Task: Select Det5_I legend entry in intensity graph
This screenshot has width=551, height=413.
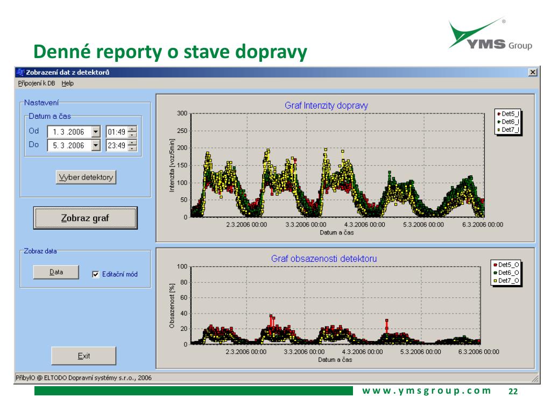Action: 508,114
